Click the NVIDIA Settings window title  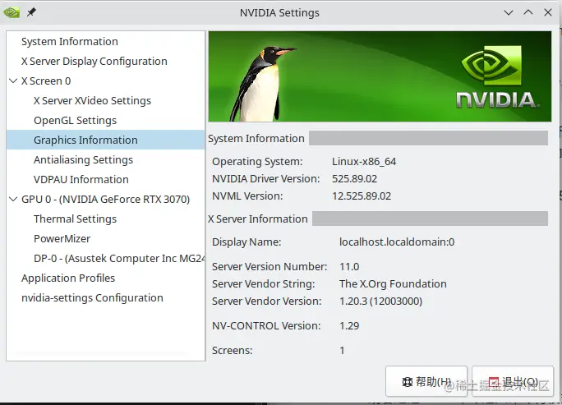point(279,13)
